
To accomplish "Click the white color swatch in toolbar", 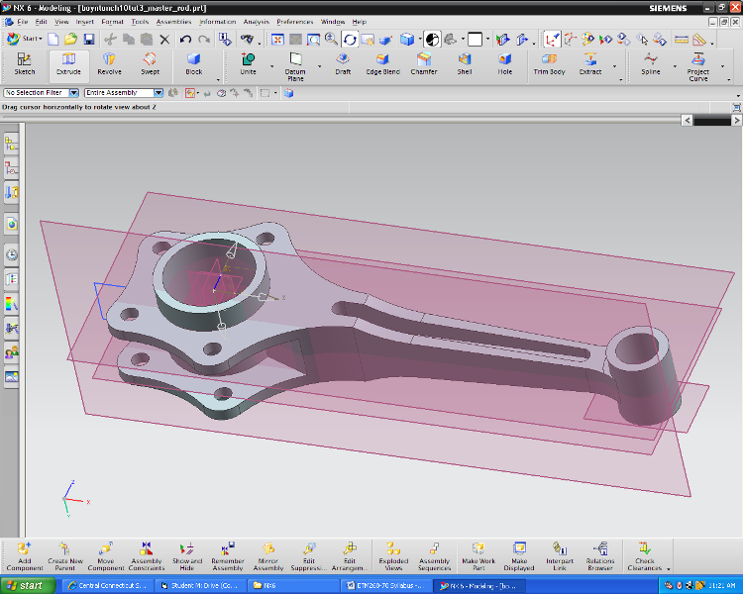I will tap(475, 40).
